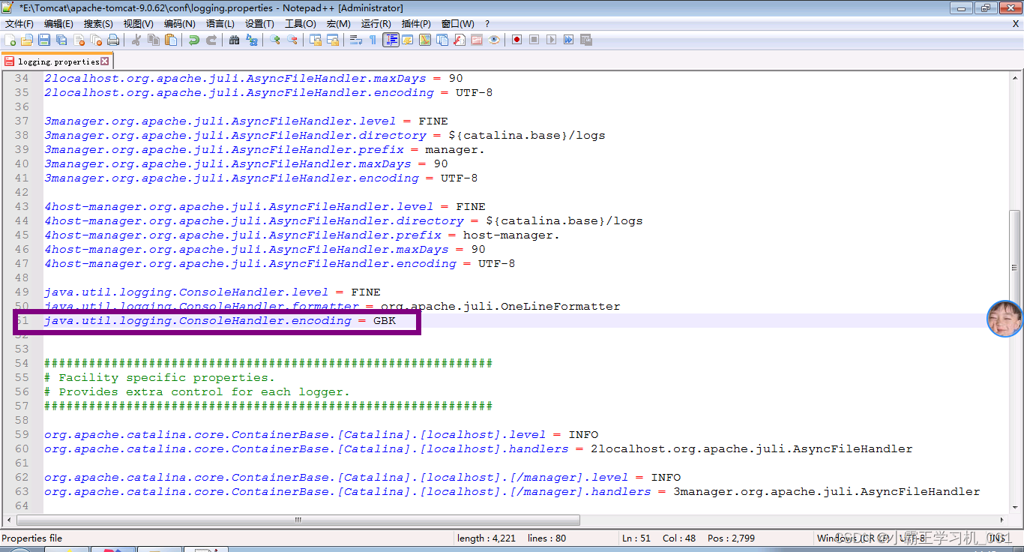Click the 'Properties file' status bar entry

[31, 538]
